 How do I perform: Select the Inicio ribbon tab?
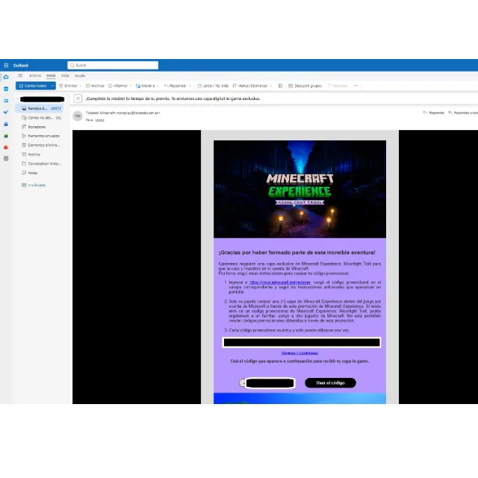[51, 75]
